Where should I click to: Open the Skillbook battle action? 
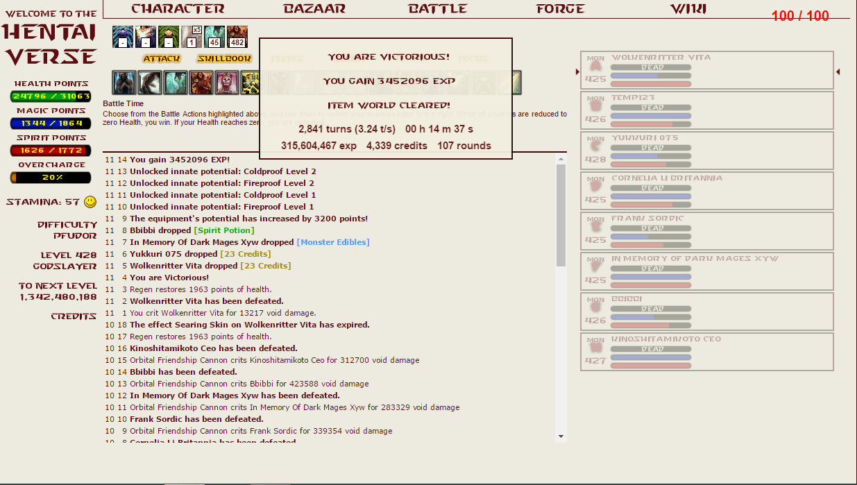[x=224, y=59]
